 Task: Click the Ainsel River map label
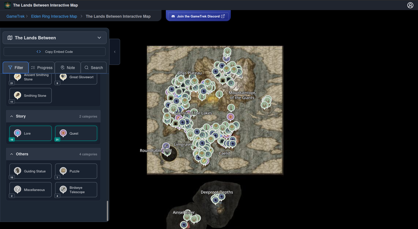(x=184, y=212)
